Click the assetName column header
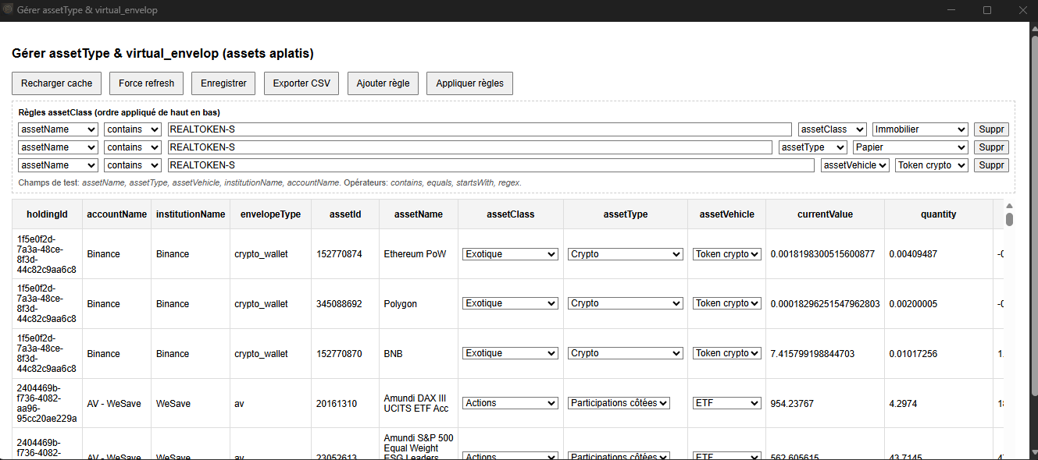This screenshot has height=460, width=1038. (x=419, y=214)
